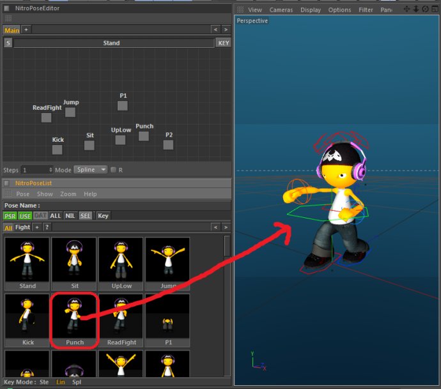Toggle the SEL button

point(85,216)
